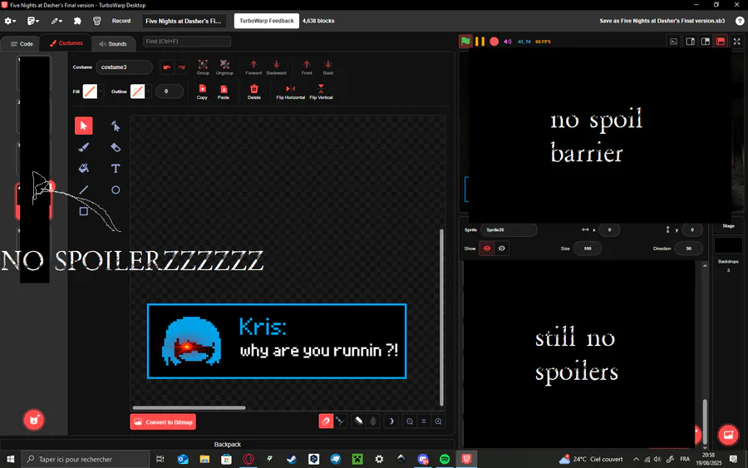The height and width of the screenshot is (468, 748).
Task: Open the settings gear dropdown
Action: (10, 21)
